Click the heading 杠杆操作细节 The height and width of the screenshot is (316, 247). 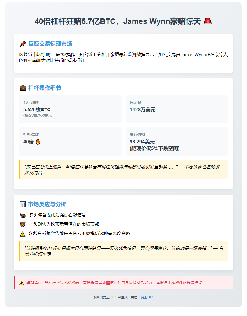(45, 88)
